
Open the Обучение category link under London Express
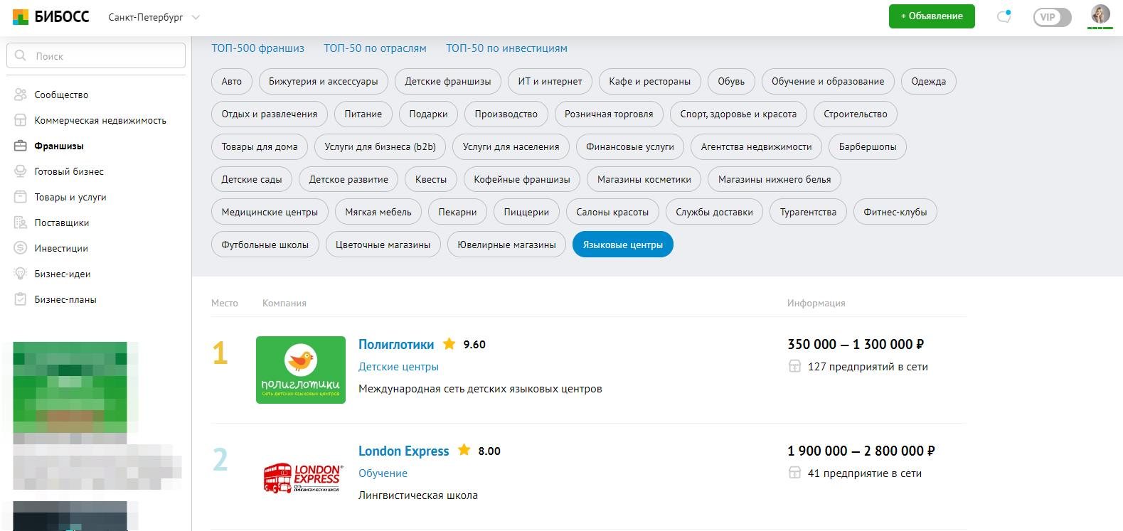[x=383, y=473]
